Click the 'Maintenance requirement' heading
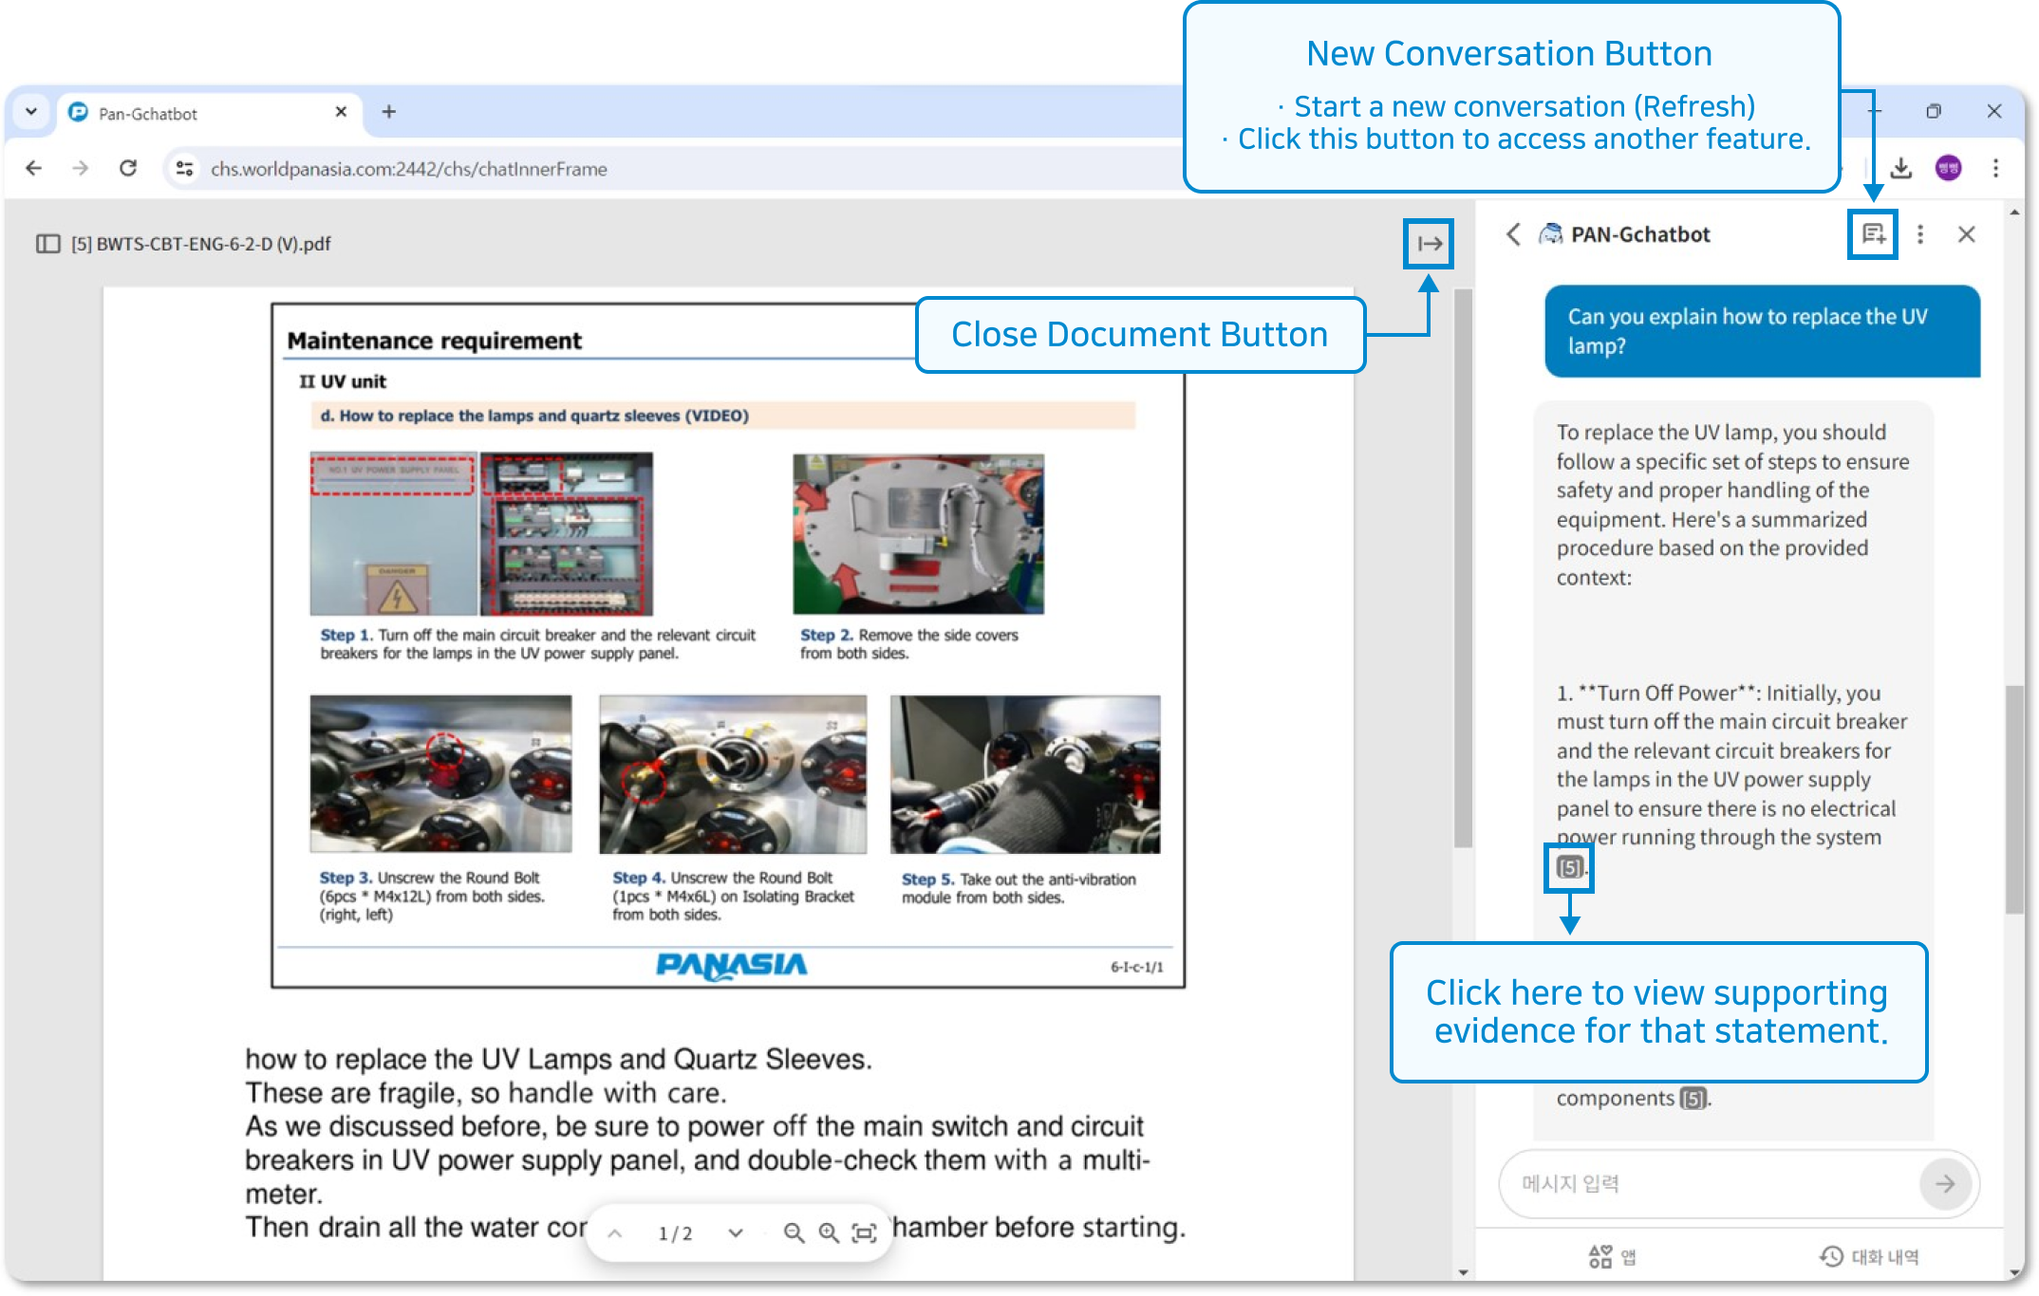This screenshot has width=2039, height=1296. tap(435, 341)
